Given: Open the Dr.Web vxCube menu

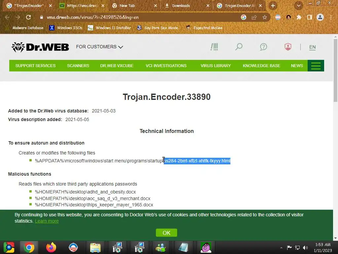Looking at the screenshot, I should click(117, 66).
